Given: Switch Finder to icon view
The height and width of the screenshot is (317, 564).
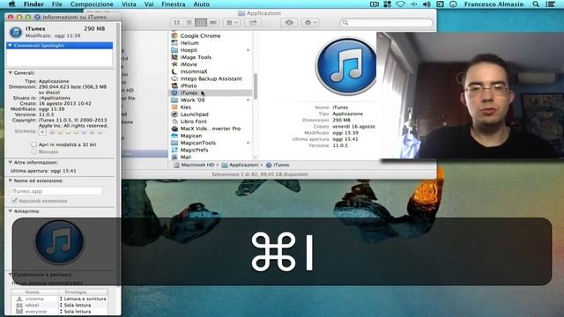Looking at the screenshot, I should coord(176,23).
